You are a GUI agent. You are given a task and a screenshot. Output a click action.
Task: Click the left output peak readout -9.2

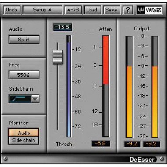click(x=132, y=144)
